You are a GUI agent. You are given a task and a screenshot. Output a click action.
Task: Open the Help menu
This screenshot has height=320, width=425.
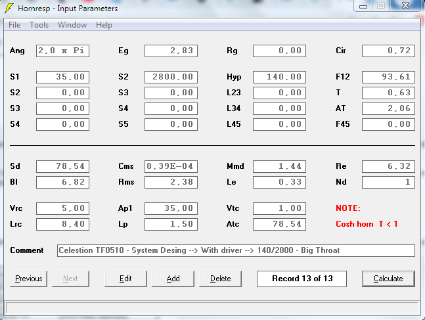click(x=104, y=25)
